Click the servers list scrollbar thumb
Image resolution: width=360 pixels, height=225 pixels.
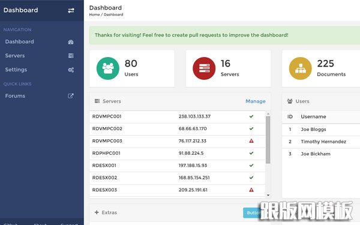(x=268, y=140)
